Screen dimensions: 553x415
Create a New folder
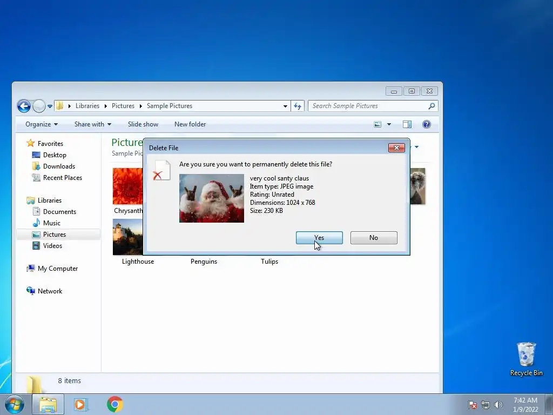click(190, 124)
